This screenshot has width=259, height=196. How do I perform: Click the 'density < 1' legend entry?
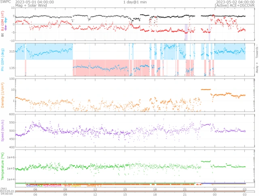click(94, 185)
